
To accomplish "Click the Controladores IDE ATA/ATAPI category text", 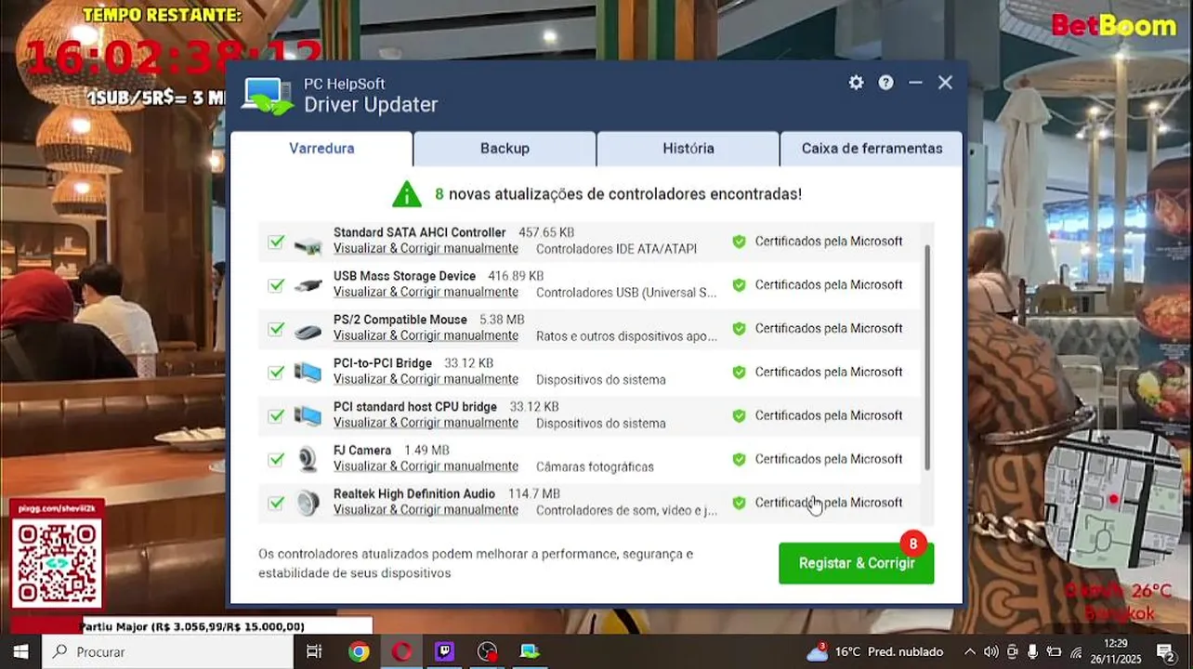I will (x=616, y=249).
